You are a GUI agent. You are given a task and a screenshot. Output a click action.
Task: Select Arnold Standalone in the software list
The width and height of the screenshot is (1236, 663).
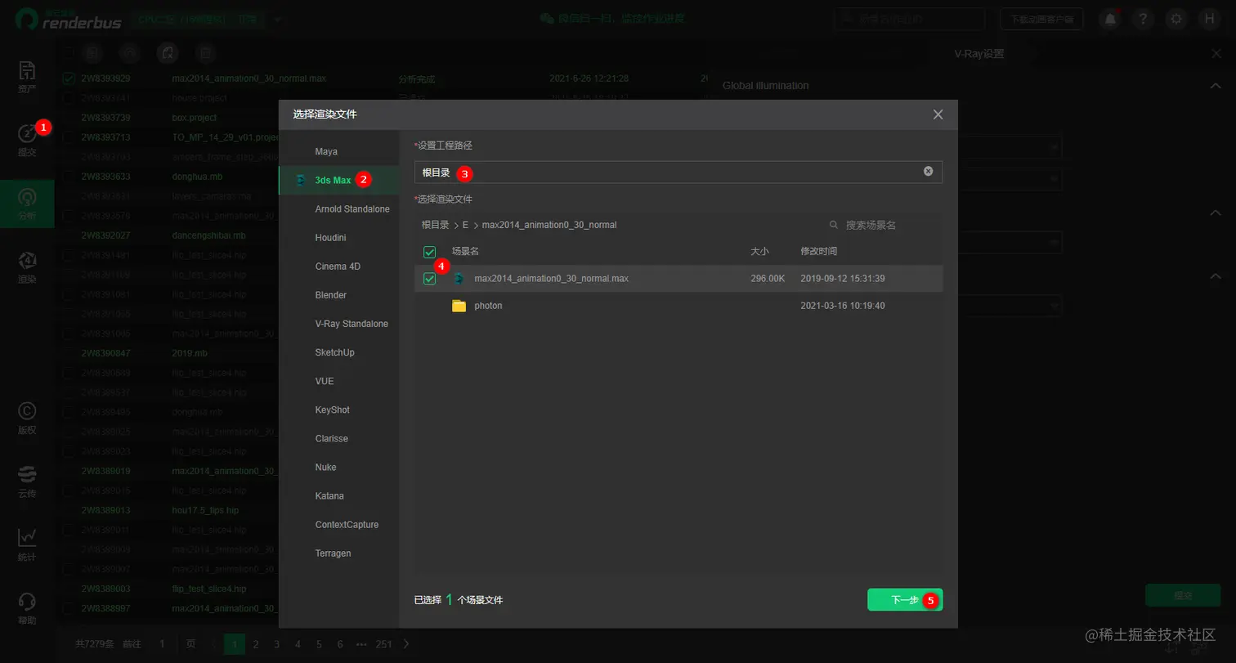click(x=338, y=209)
